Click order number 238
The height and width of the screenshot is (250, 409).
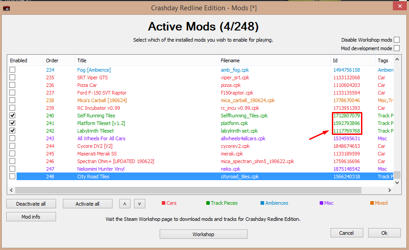[50, 100]
